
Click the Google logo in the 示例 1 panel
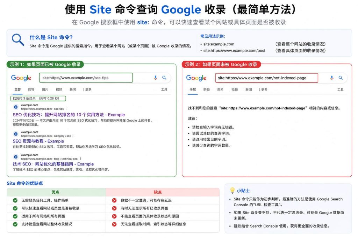click(21, 78)
